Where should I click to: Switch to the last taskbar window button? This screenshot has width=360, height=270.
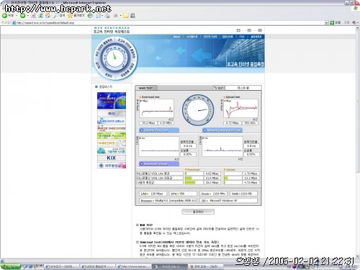(206, 266)
